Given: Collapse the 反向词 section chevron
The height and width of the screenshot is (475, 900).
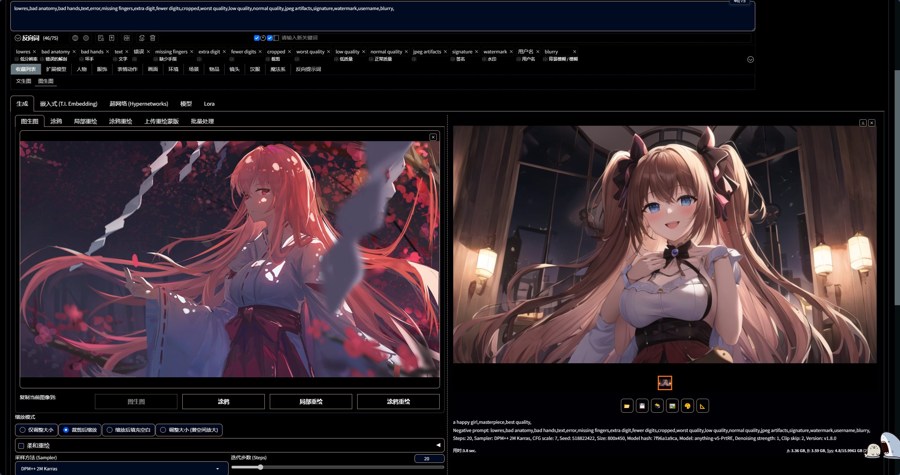Looking at the screenshot, I should (18, 38).
